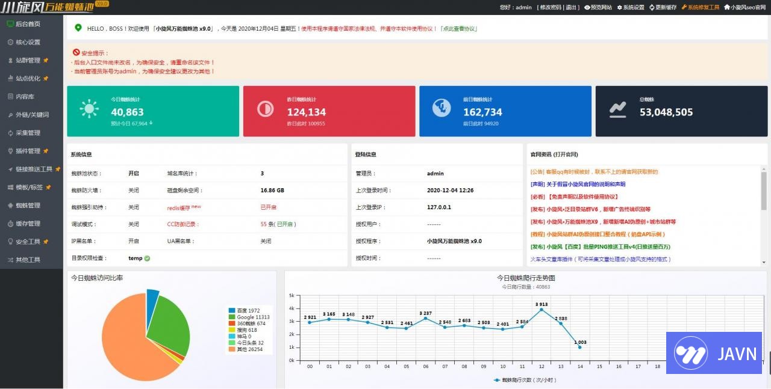Click the globe icon on 前日蜘蛛统计 card

(x=442, y=108)
